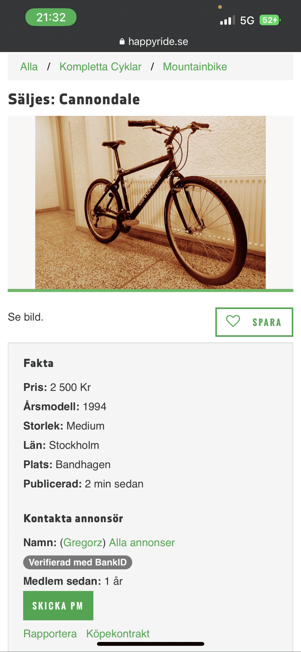Tap the green 21:32 time pill
Viewport: 301px width, 652px height.
click(x=51, y=17)
